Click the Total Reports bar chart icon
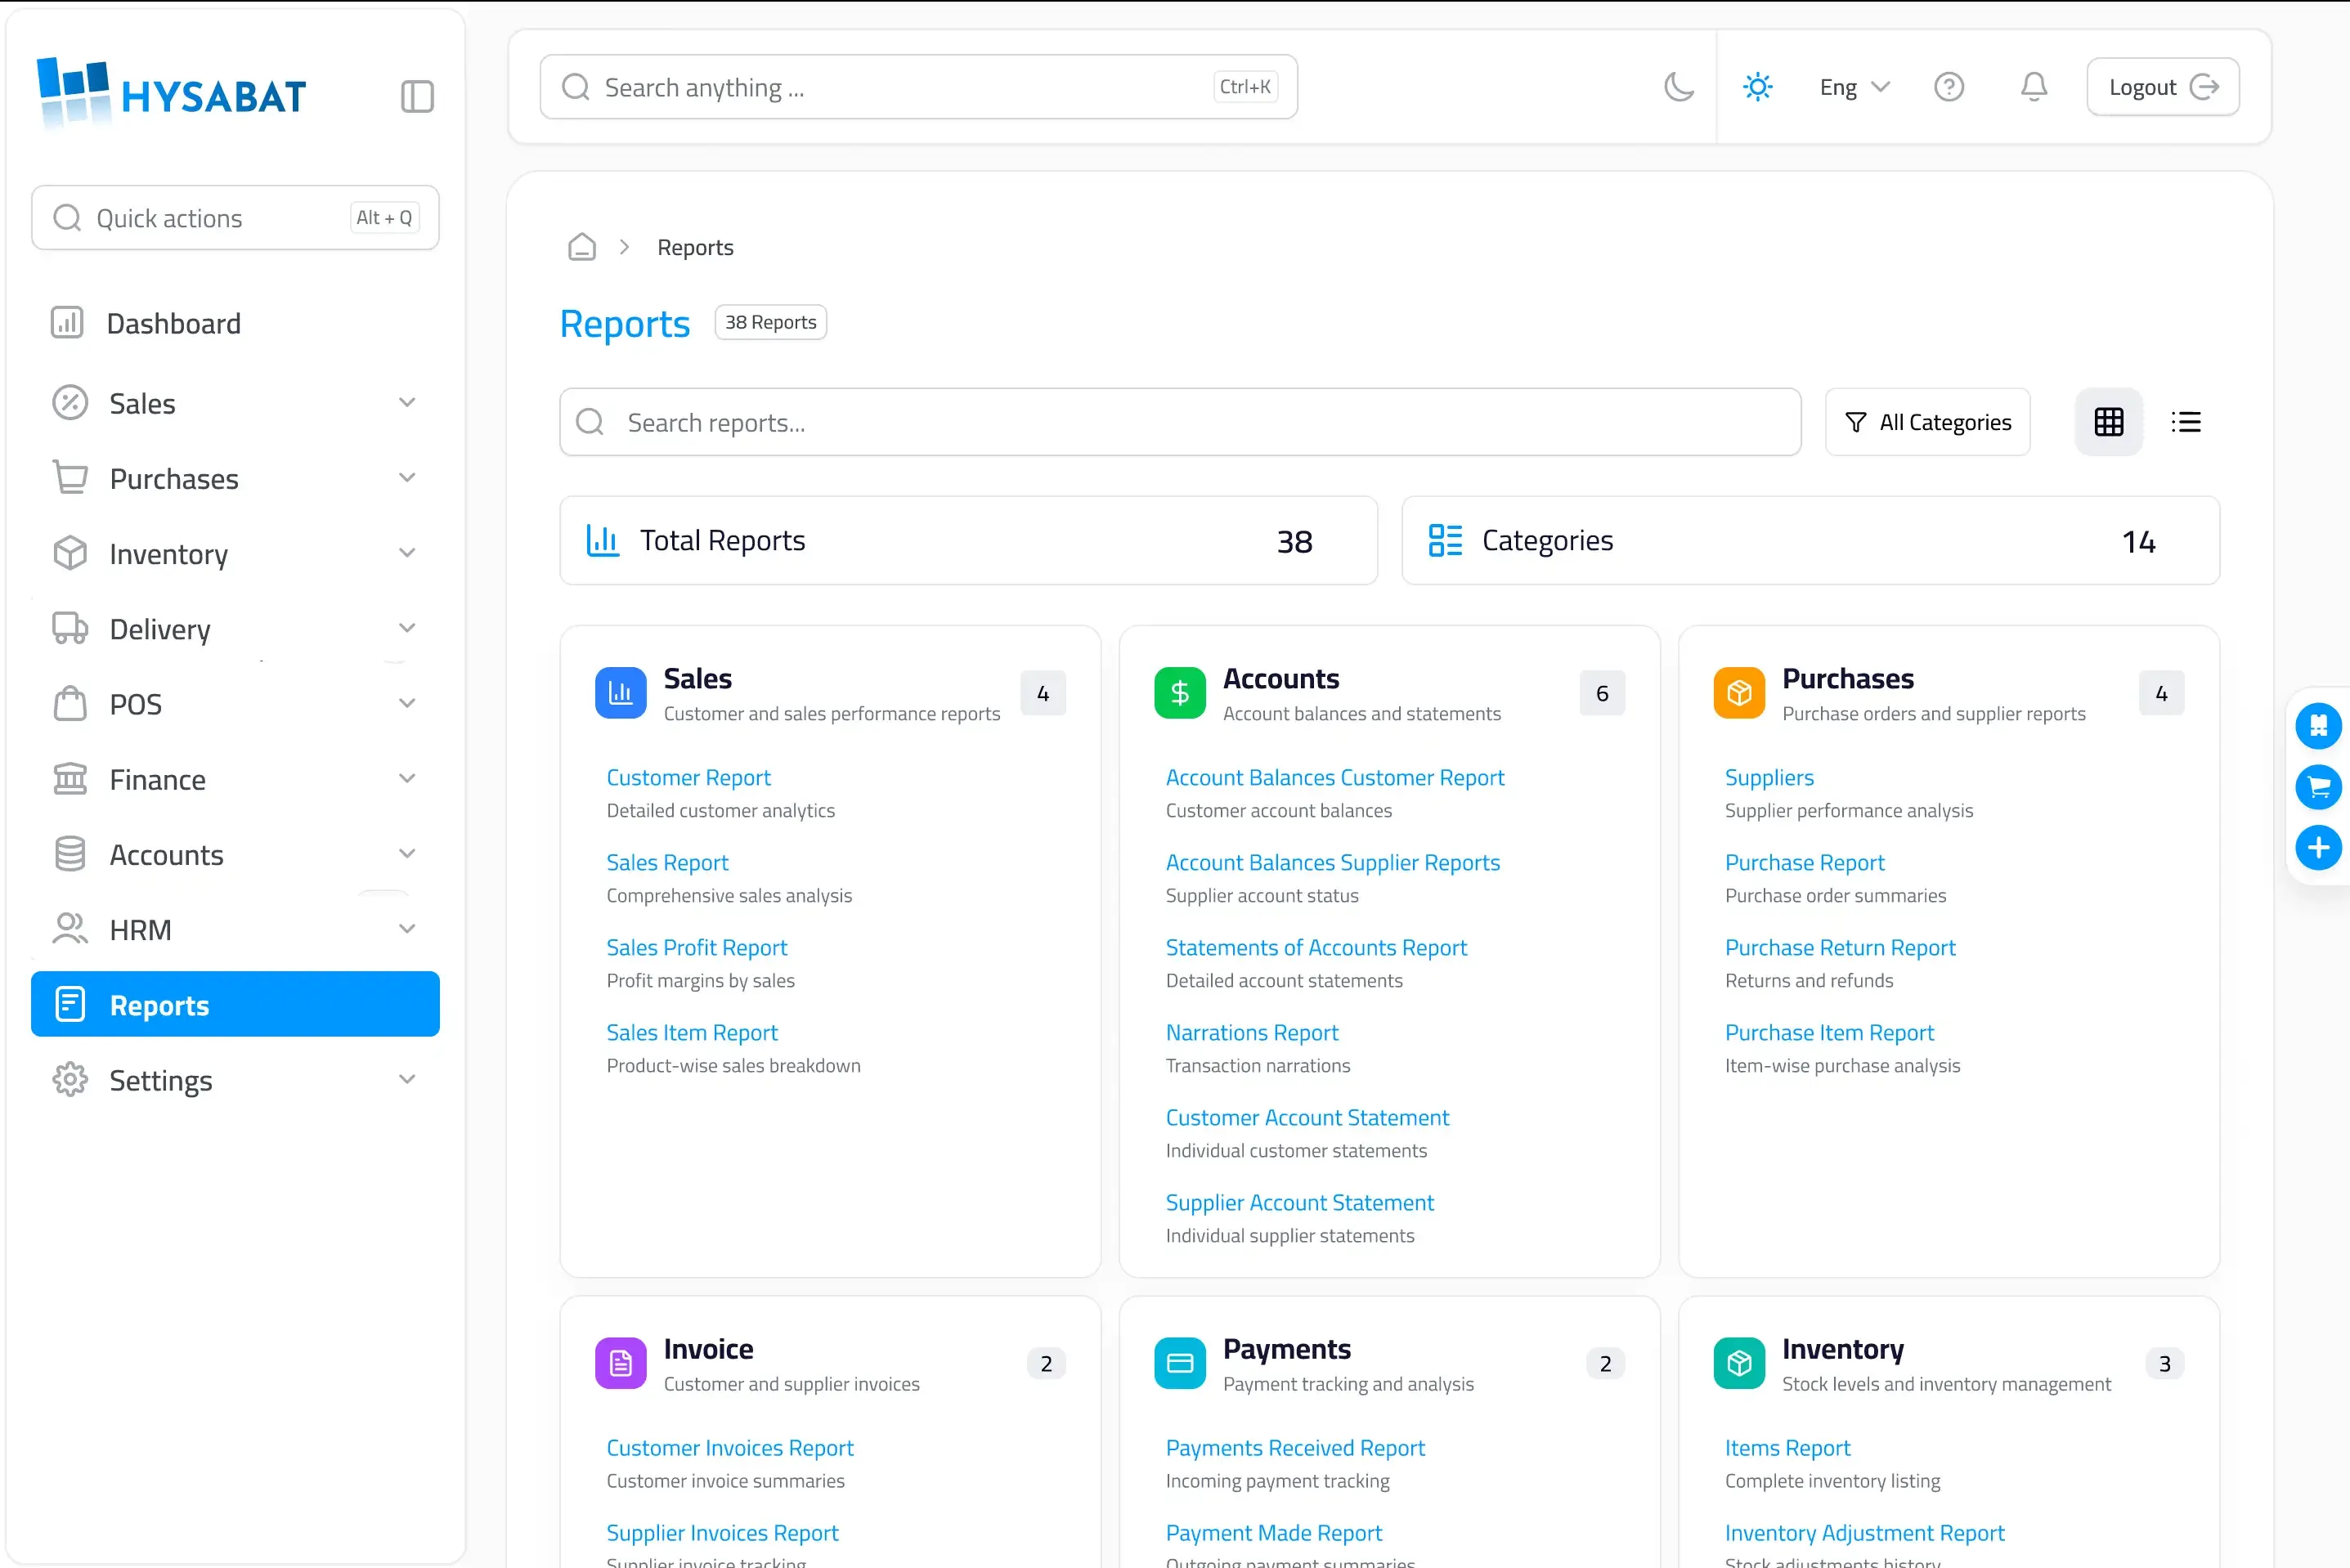The width and height of the screenshot is (2350, 1568). point(602,540)
